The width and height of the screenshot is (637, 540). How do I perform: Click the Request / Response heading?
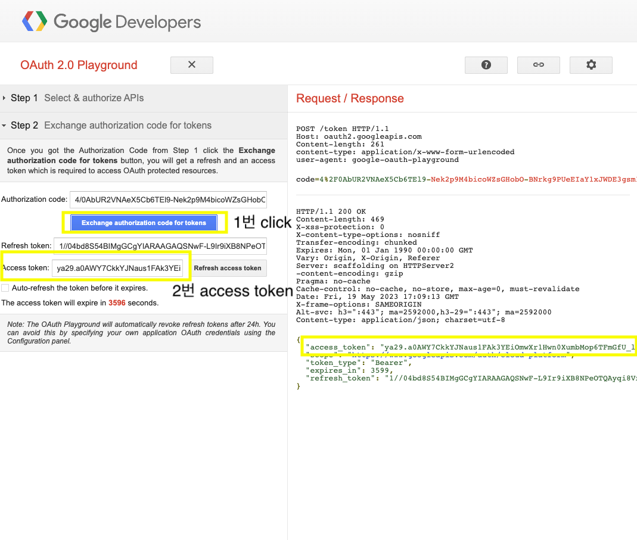tap(350, 99)
